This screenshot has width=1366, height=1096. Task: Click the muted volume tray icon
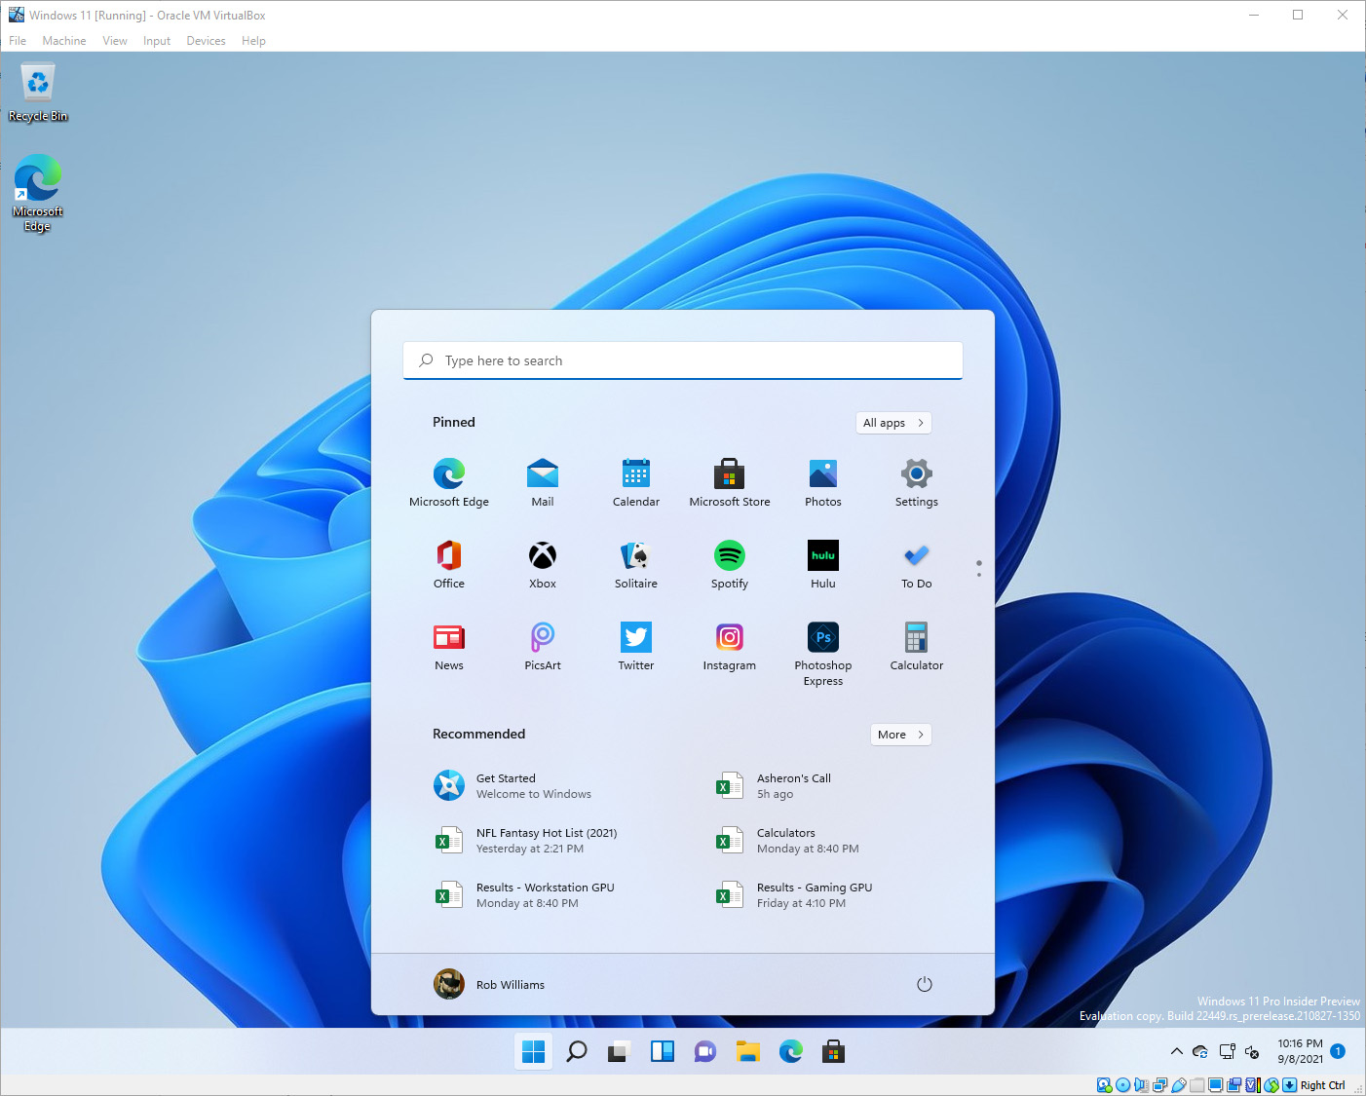click(x=1253, y=1051)
